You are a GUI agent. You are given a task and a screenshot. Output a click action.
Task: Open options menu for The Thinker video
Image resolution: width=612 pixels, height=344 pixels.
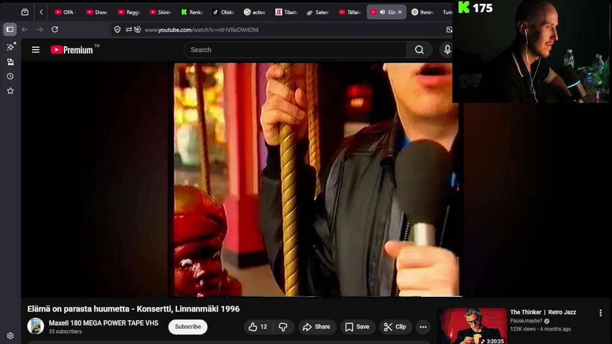point(601,313)
